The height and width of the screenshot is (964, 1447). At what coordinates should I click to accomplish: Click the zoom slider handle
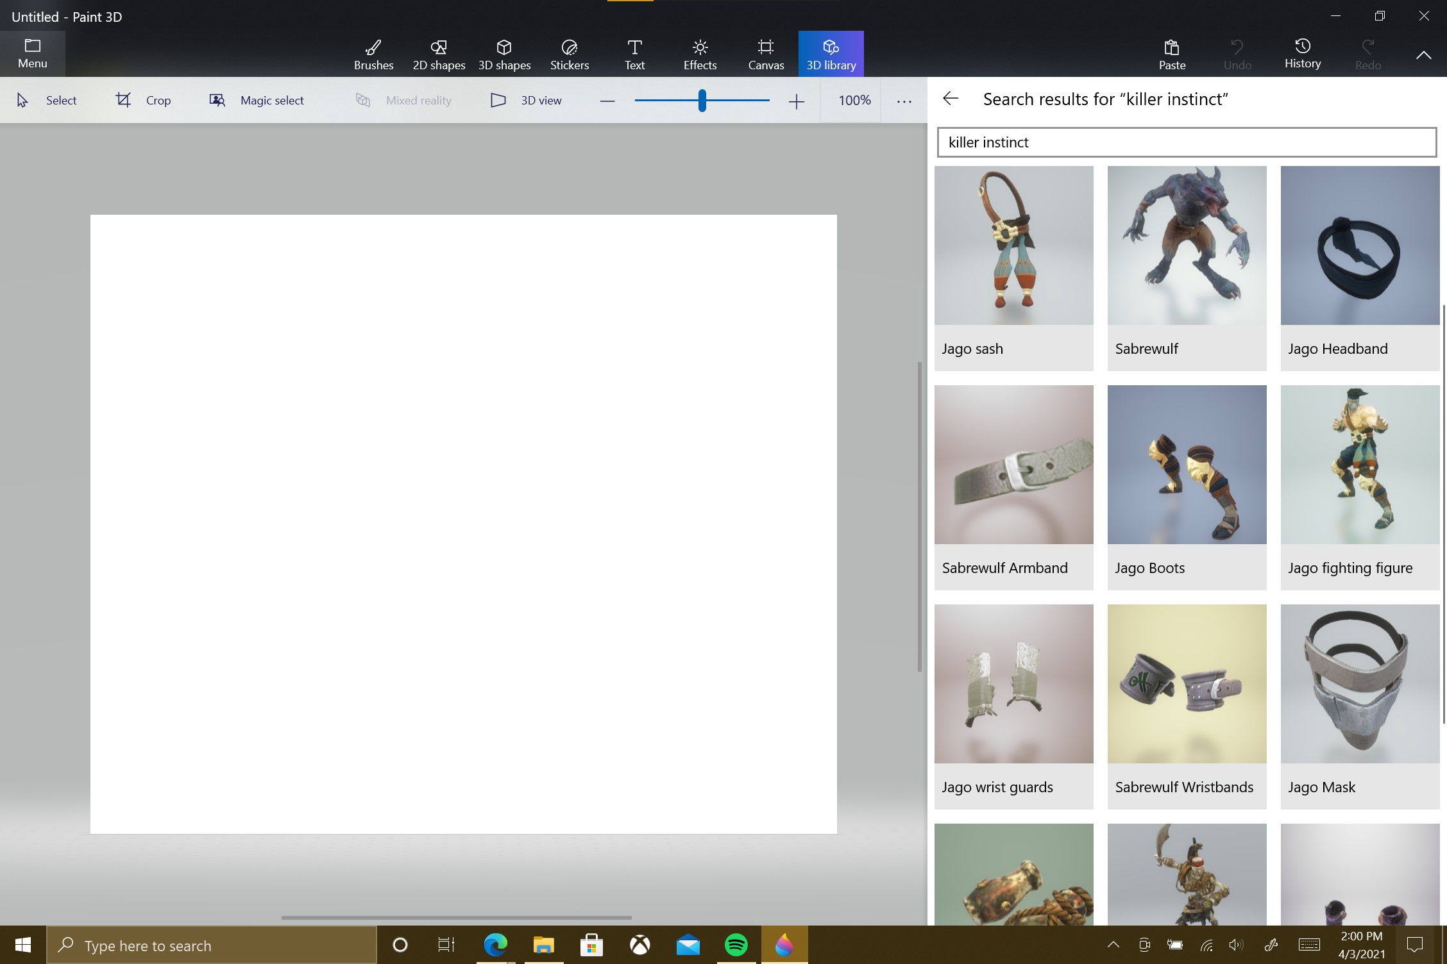point(702,101)
